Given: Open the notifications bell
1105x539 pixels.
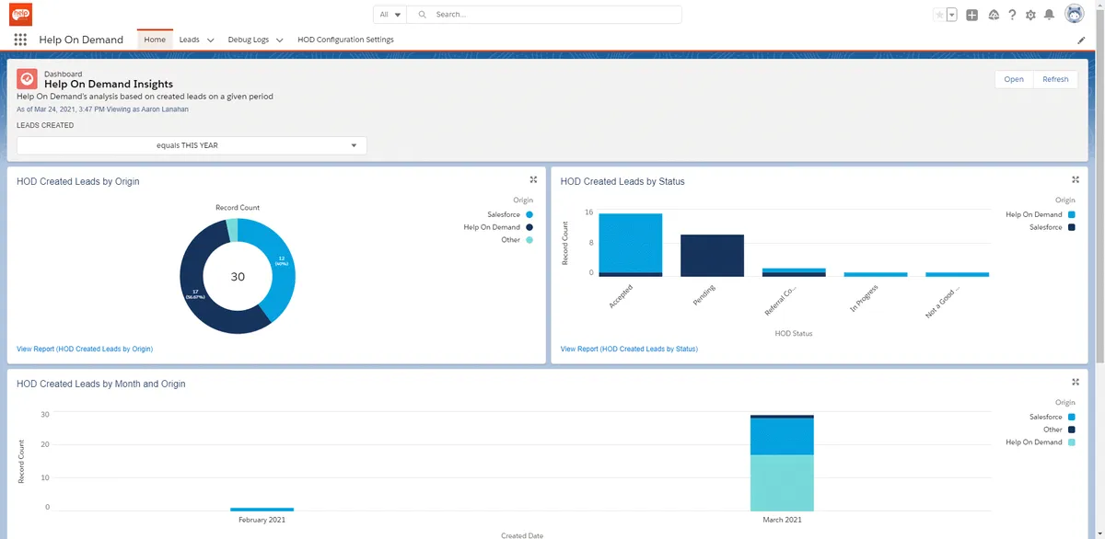Looking at the screenshot, I should [x=1049, y=15].
